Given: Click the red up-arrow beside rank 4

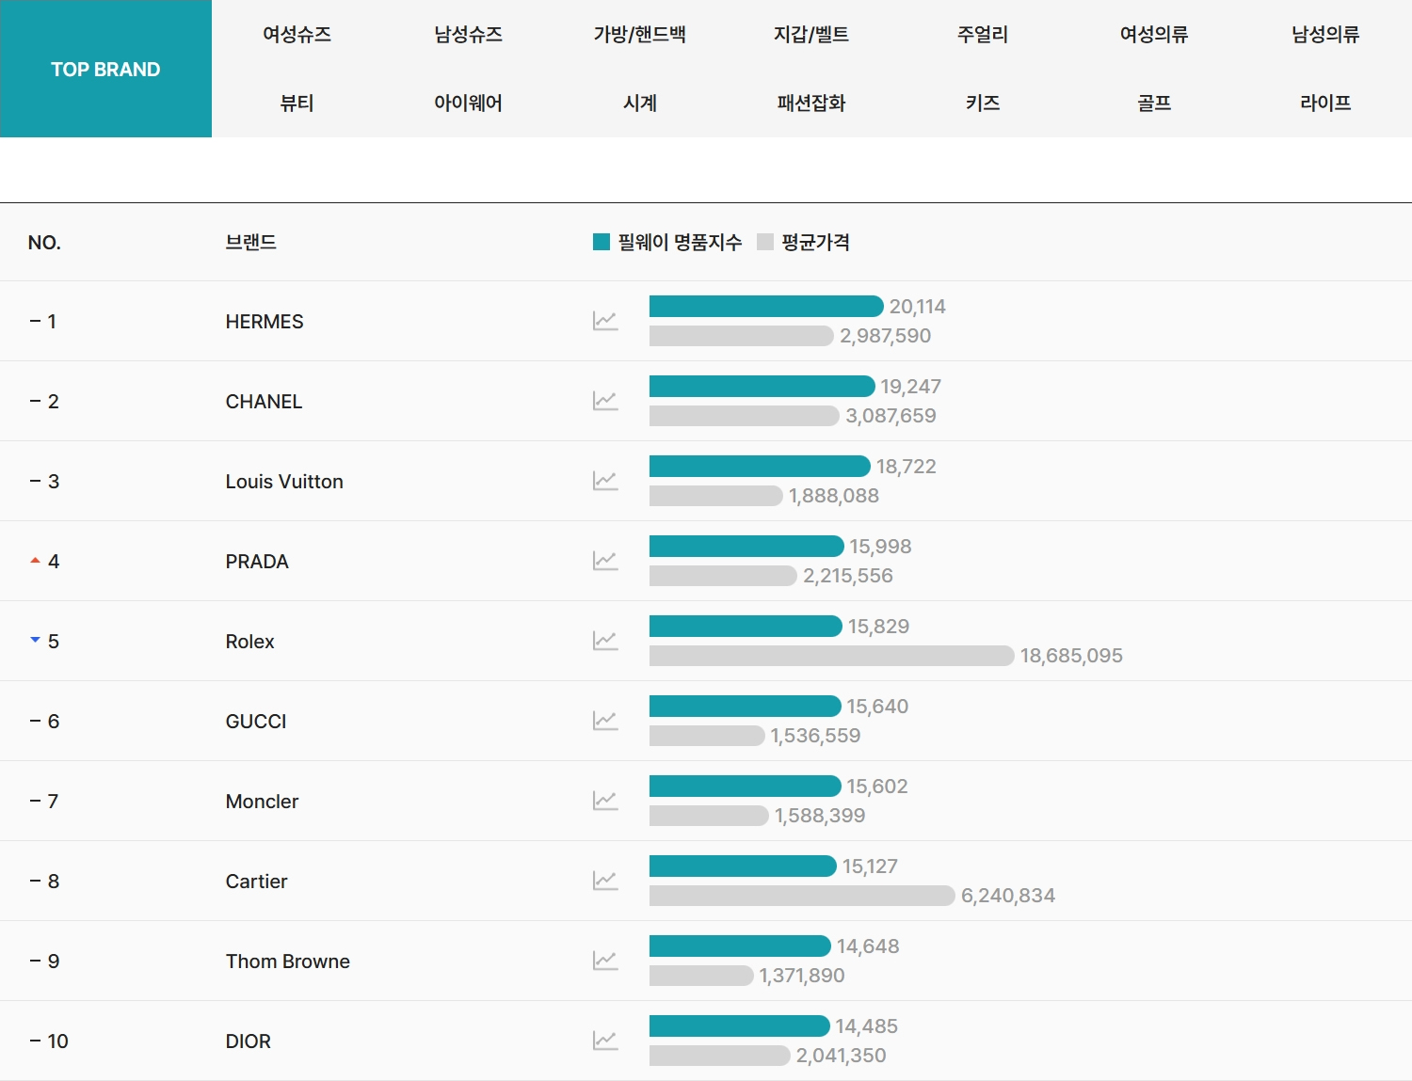Looking at the screenshot, I should (35, 561).
